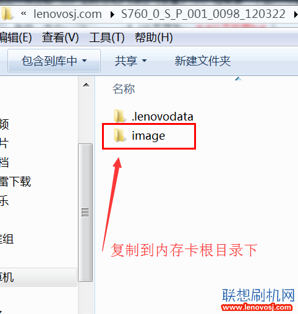
Task: Click 新建文件夹 button
Action: pos(203,61)
